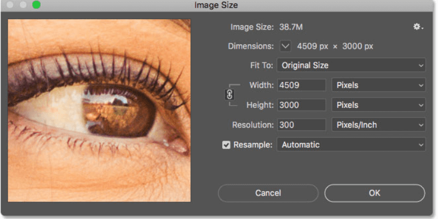Close the Image Size dialog
The width and height of the screenshot is (438, 219).
coord(10,5)
